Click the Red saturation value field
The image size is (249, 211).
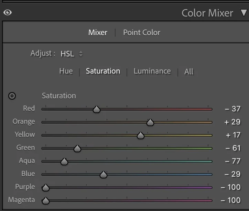click(232, 109)
